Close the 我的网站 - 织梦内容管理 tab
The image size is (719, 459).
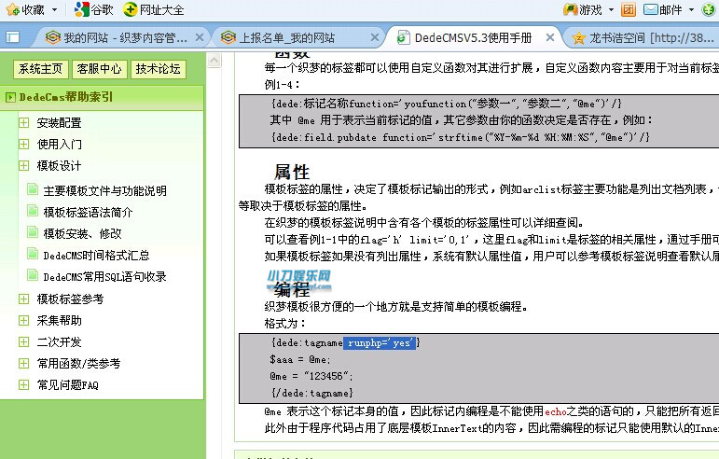click(x=200, y=37)
